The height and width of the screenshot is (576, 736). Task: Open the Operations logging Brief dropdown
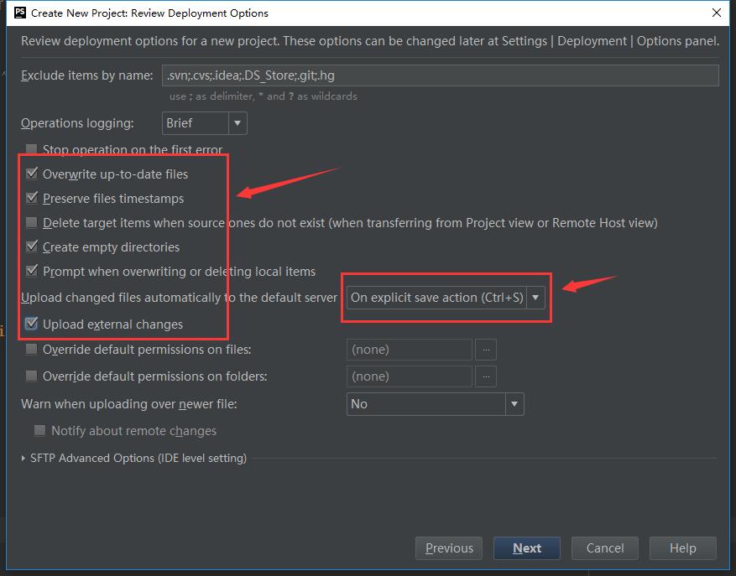coord(204,123)
